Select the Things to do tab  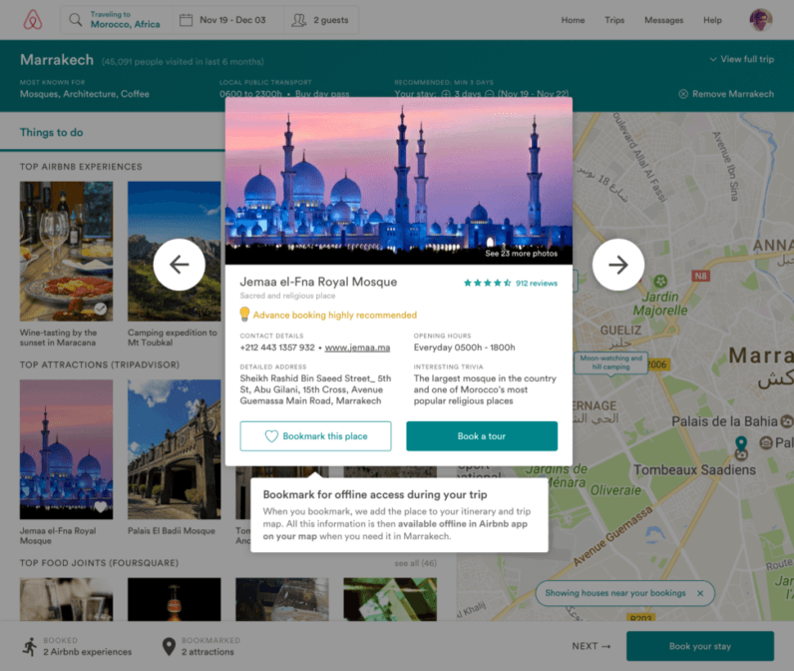[51, 133]
